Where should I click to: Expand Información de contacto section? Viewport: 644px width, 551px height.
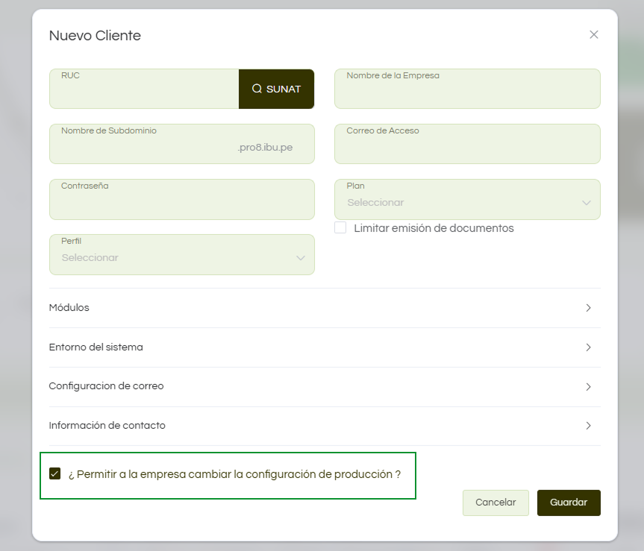[x=324, y=426]
